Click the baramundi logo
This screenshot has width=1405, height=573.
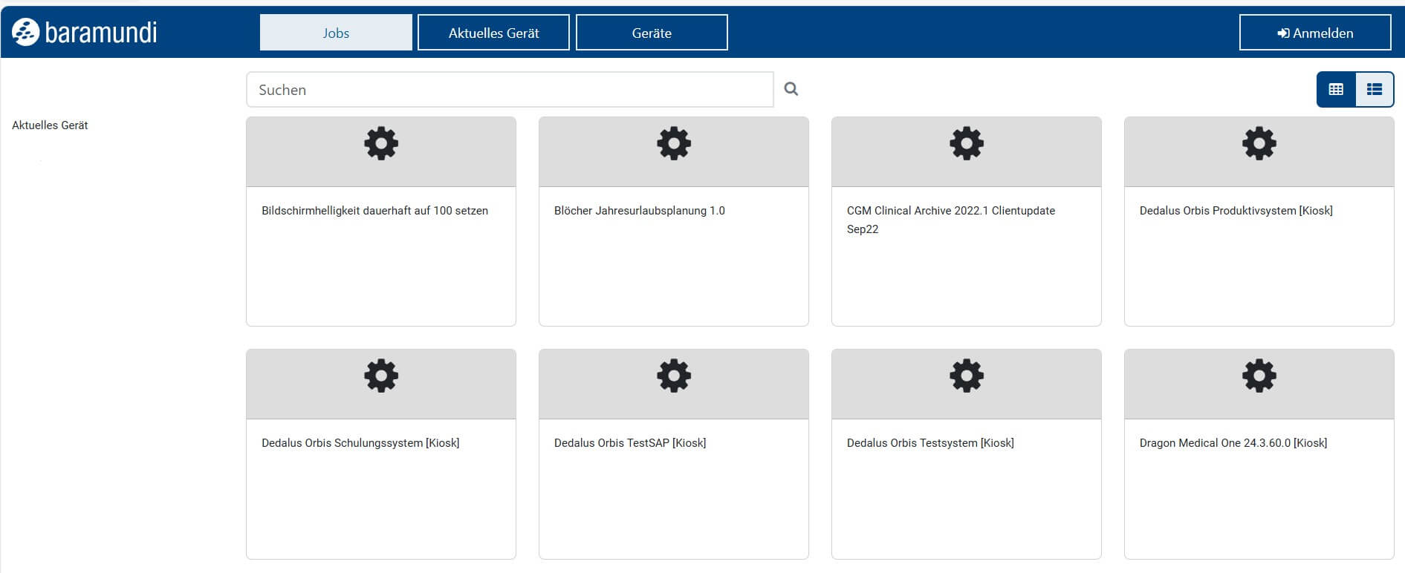click(85, 32)
